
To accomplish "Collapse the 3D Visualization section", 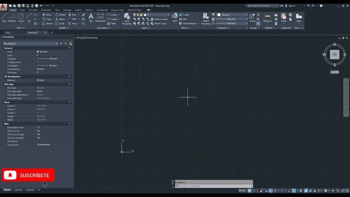I will click(x=69, y=77).
